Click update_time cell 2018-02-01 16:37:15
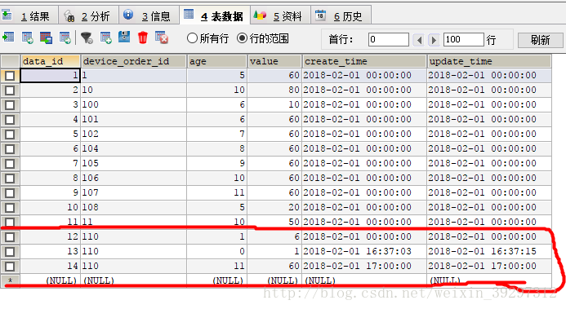This screenshot has height=309, width=566. coord(489,251)
